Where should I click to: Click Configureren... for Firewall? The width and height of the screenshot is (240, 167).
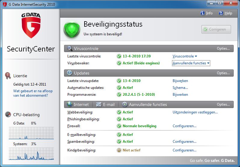click(184, 126)
